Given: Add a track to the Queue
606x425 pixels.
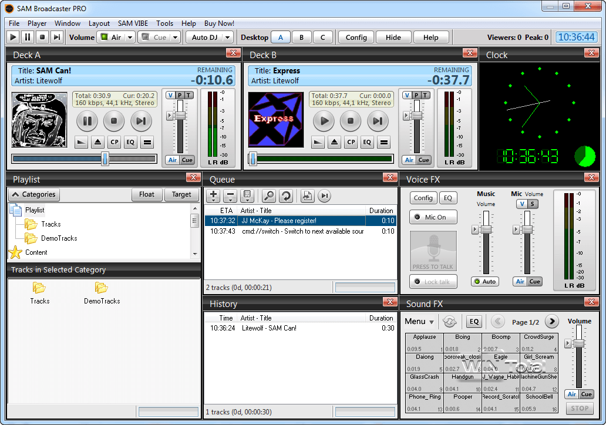Looking at the screenshot, I should pyautogui.click(x=213, y=195).
